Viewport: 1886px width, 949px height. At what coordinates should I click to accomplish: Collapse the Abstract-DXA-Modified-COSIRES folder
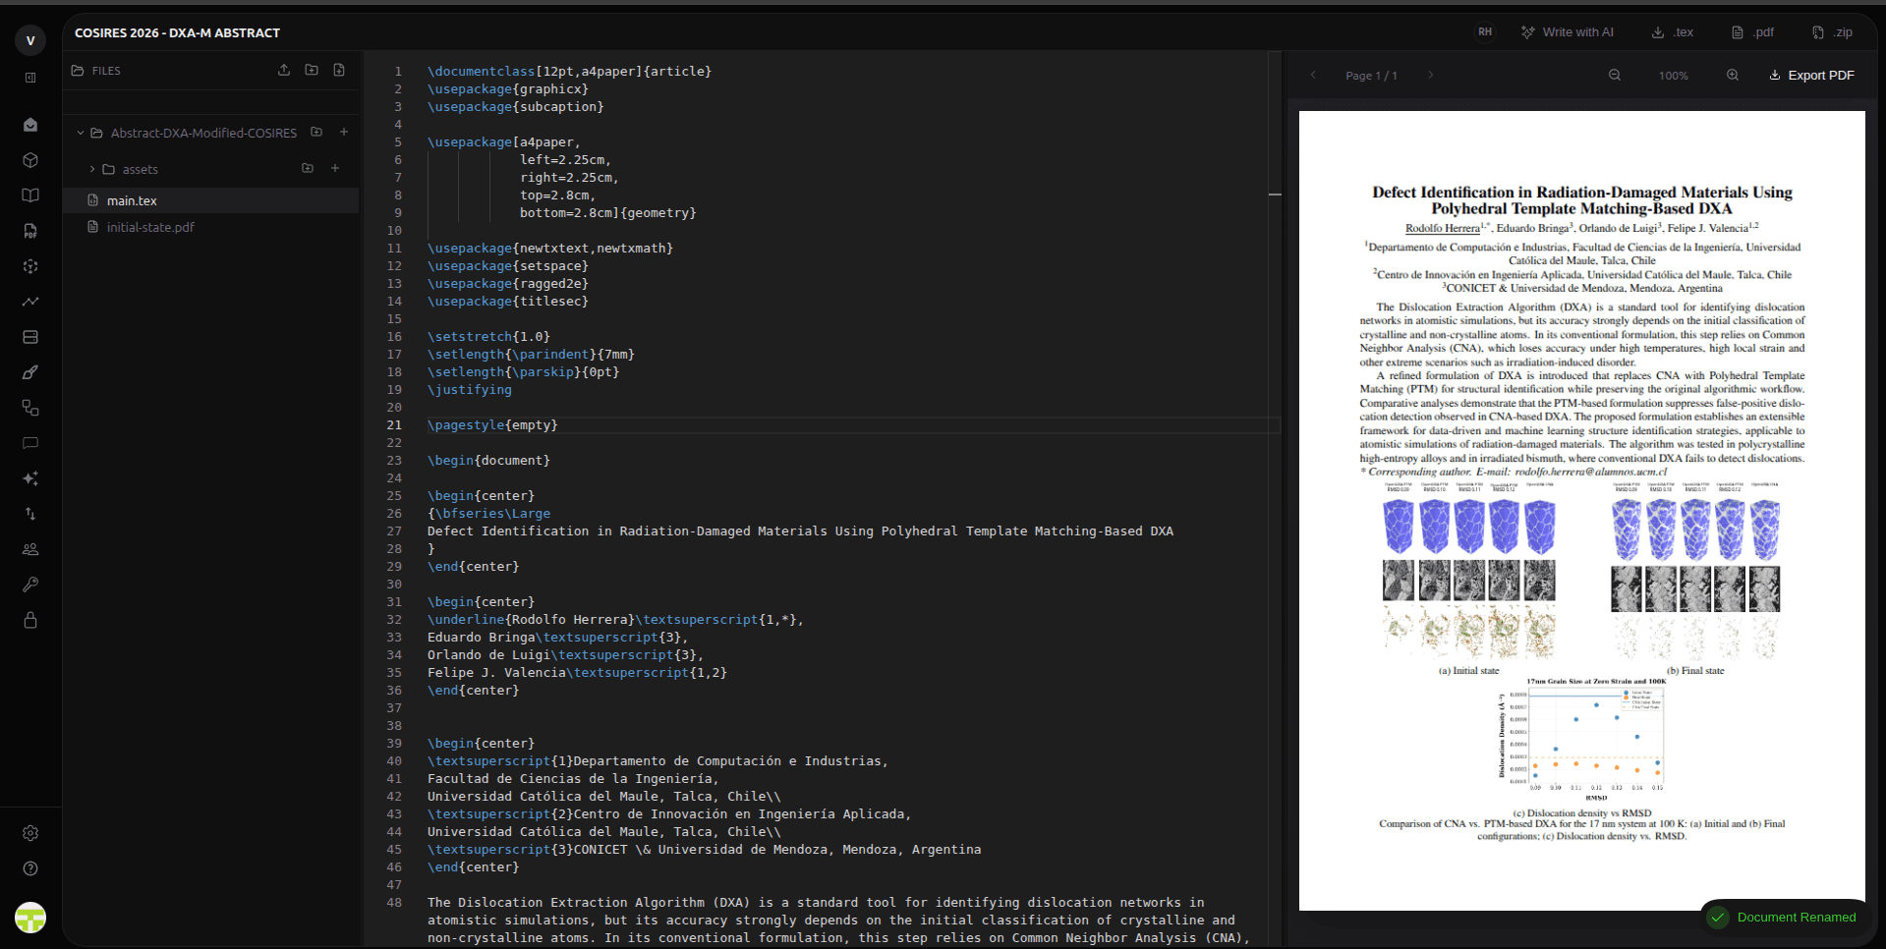click(80, 133)
